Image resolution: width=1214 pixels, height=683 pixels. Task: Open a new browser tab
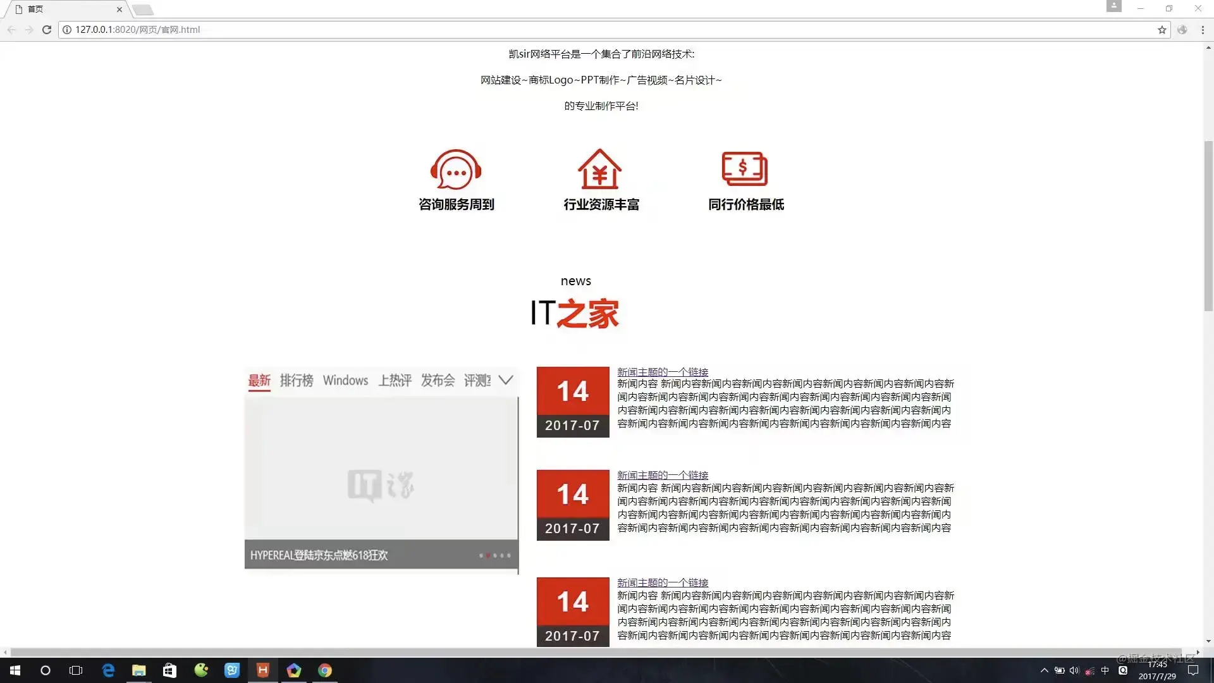143,9
